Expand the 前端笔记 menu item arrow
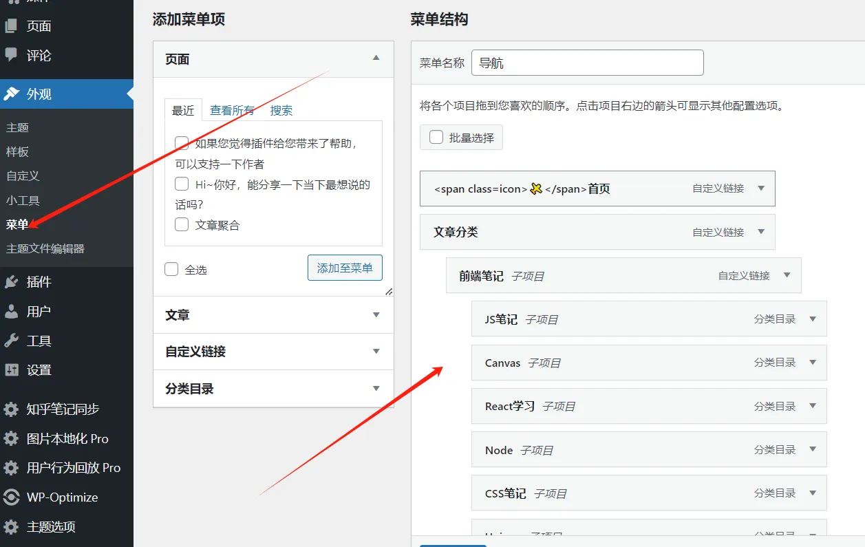The image size is (865, 547). point(787,275)
